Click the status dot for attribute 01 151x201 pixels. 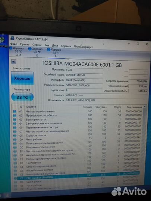pos(15,111)
